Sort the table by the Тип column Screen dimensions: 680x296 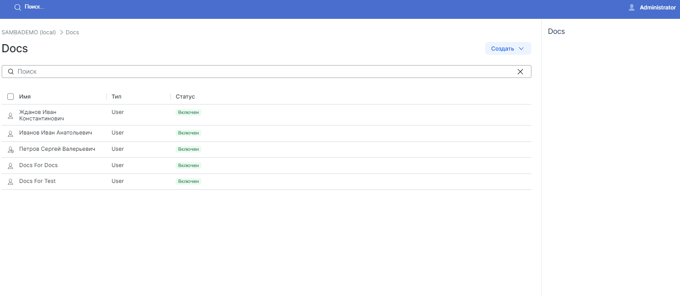pos(116,97)
